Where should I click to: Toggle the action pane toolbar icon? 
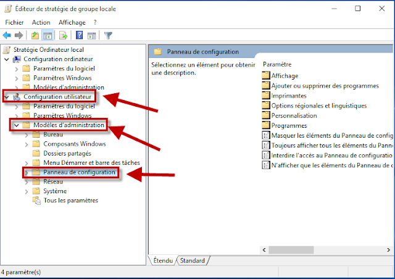click(x=92, y=36)
